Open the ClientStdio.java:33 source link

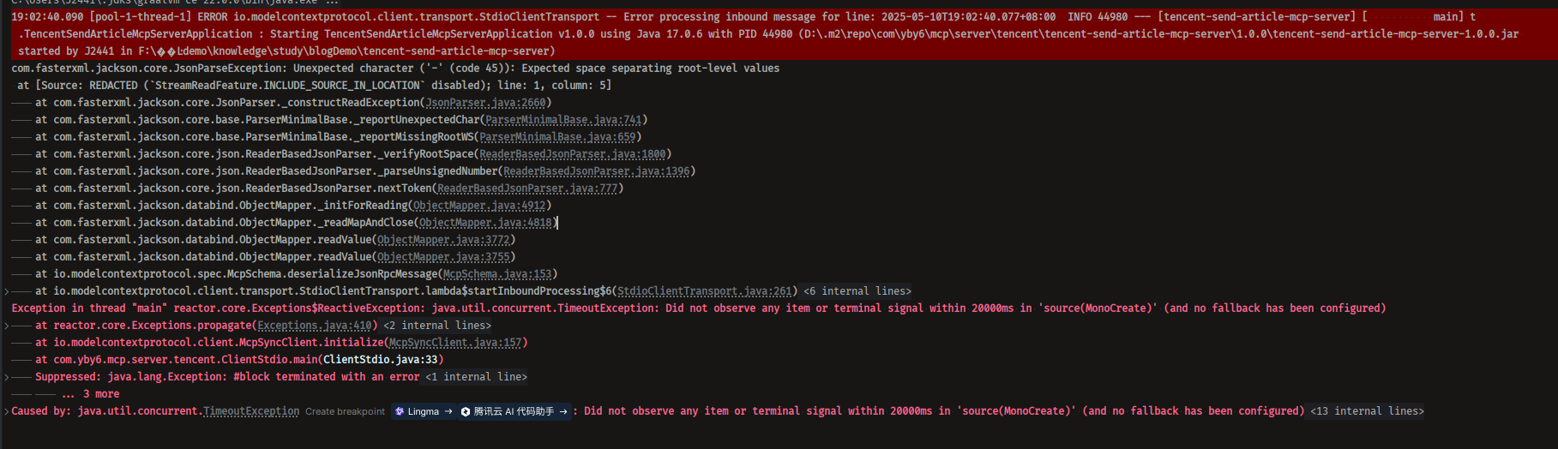point(380,360)
